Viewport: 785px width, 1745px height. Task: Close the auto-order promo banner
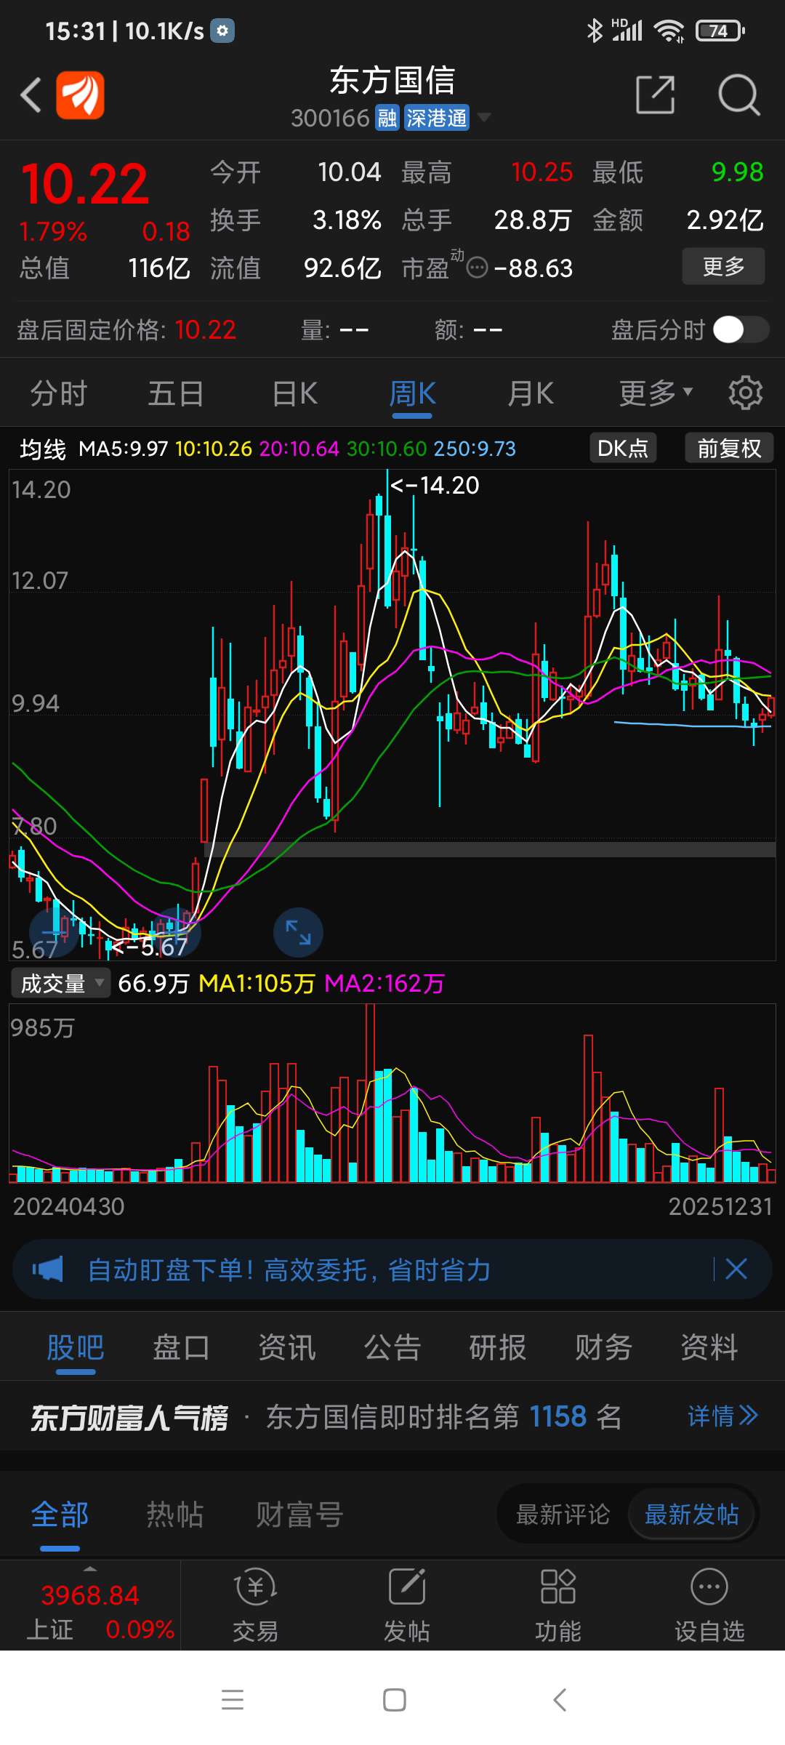coord(736,1269)
